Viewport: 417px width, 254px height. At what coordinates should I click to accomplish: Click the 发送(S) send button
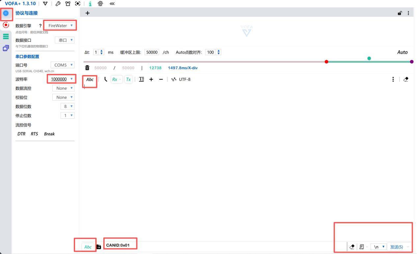(x=397, y=247)
